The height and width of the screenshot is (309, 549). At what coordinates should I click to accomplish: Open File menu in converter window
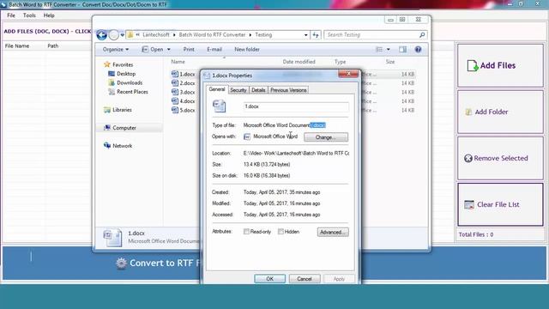[x=11, y=15]
